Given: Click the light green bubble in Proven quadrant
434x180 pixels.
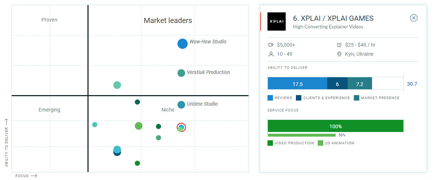Looking at the screenshot, I should coord(117,85).
